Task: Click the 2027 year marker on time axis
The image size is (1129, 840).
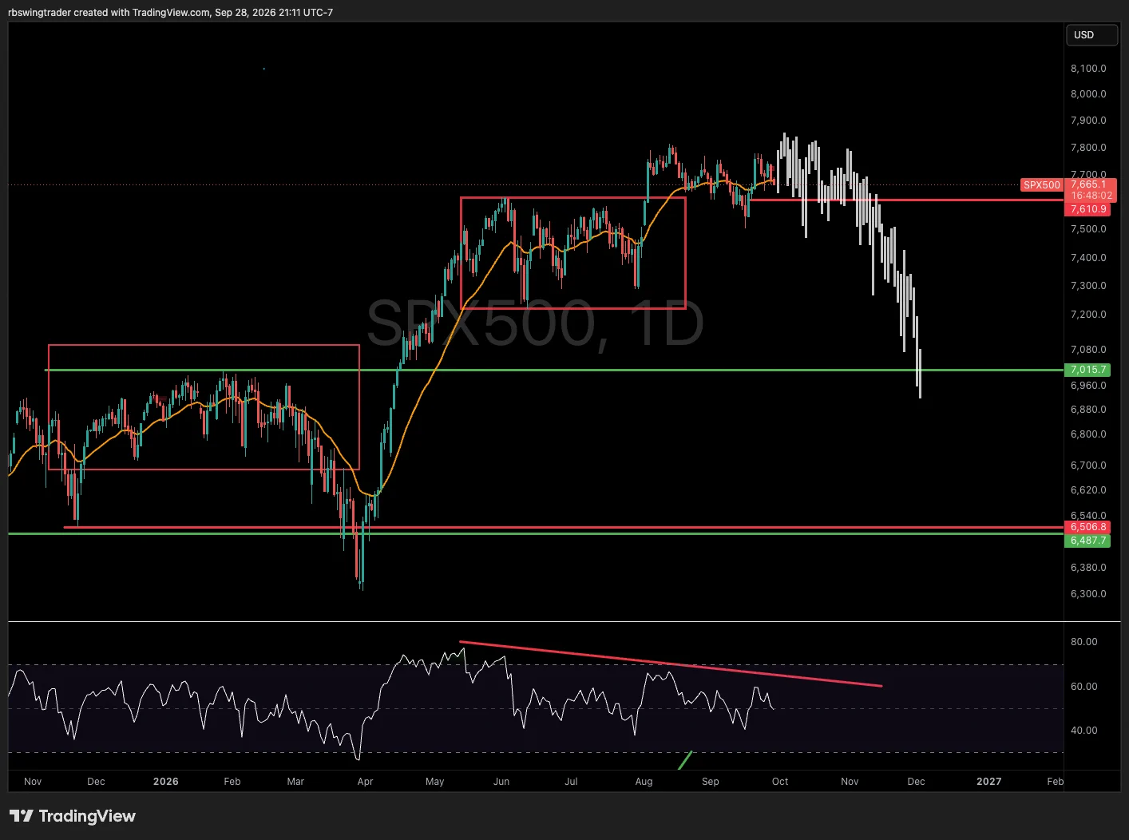Action: (x=989, y=782)
